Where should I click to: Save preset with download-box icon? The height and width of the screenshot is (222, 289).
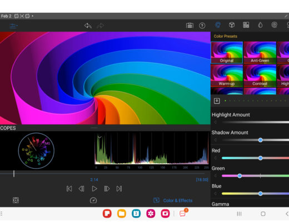coord(217,101)
